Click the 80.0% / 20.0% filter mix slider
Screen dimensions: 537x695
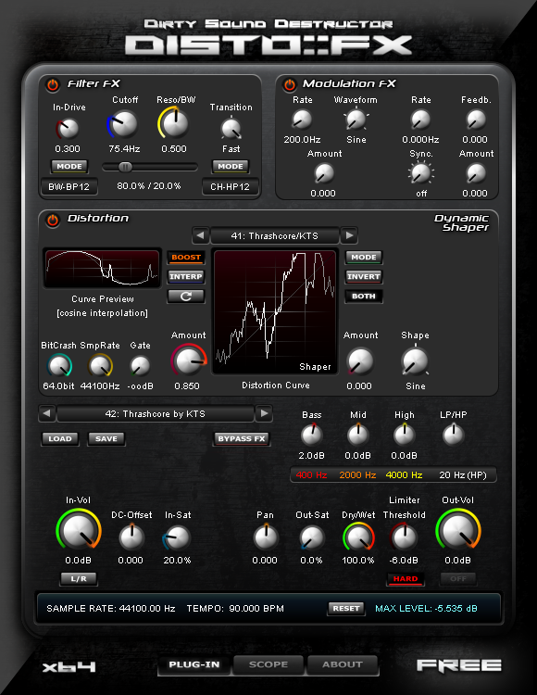pyautogui.click(x=150, y=167)
